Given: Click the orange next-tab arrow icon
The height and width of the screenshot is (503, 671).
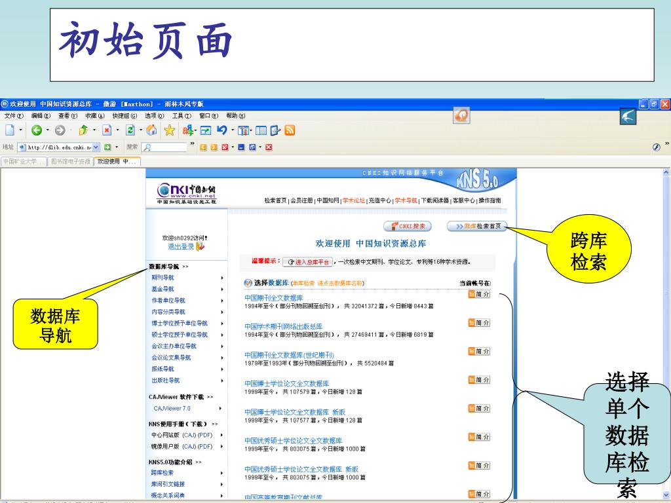Looking at the screenshot, I should click(x=214, y=147).
